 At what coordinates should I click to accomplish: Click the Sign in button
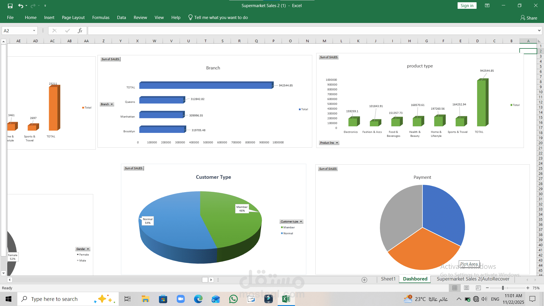(x=467, y=6)
